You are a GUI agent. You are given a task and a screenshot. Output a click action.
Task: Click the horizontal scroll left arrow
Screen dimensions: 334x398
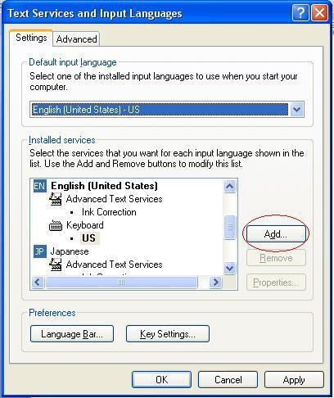coord(38,282)
